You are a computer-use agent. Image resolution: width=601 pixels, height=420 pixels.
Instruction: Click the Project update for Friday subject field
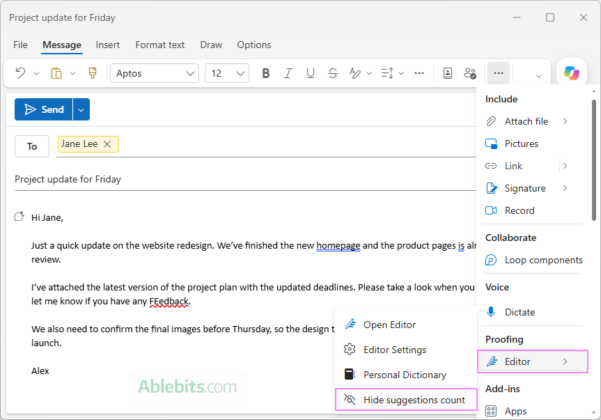(245, 179)
